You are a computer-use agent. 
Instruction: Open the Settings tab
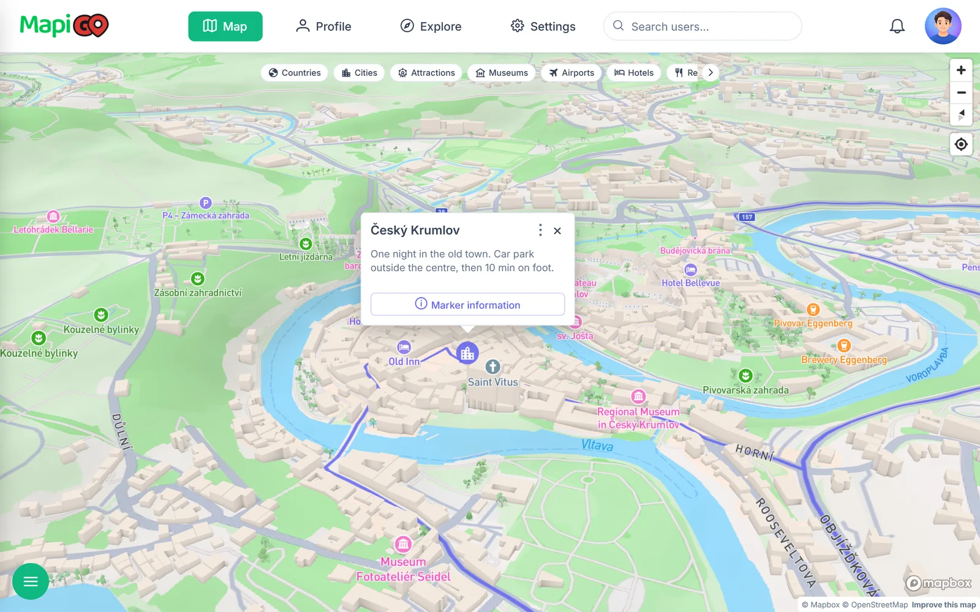pyautogui.click(x=543, y=26)
